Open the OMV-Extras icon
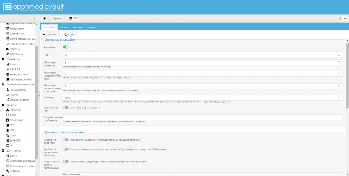Screen dimensions: 349x176 click(x=7, y=54)
